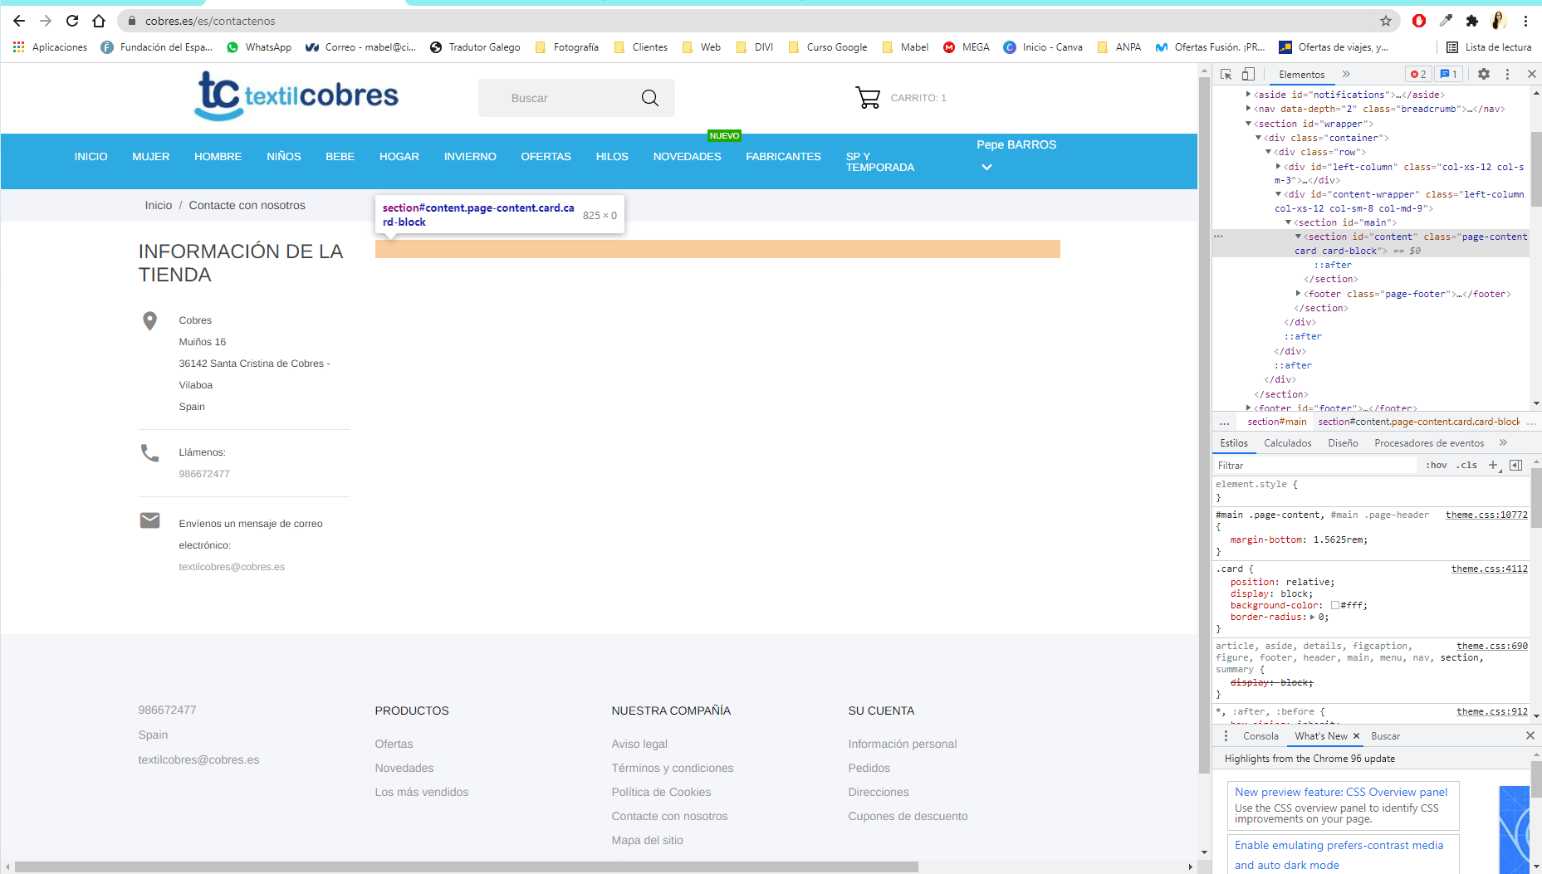Toggle .cls class editor
Screen dimensions: 1542x874
pyautogui.click(x=1467, y=466)
